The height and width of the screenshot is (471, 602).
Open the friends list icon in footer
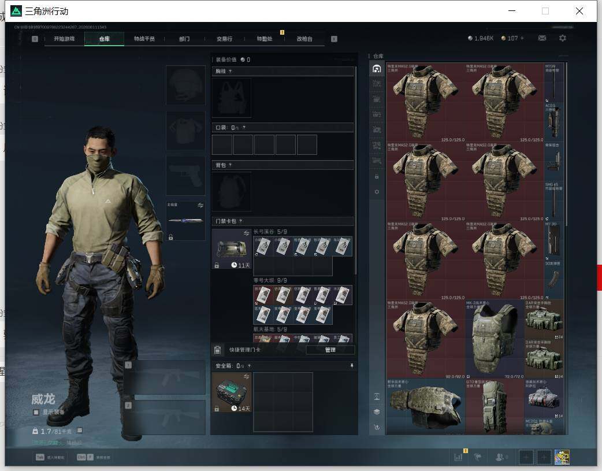[500, 457]
